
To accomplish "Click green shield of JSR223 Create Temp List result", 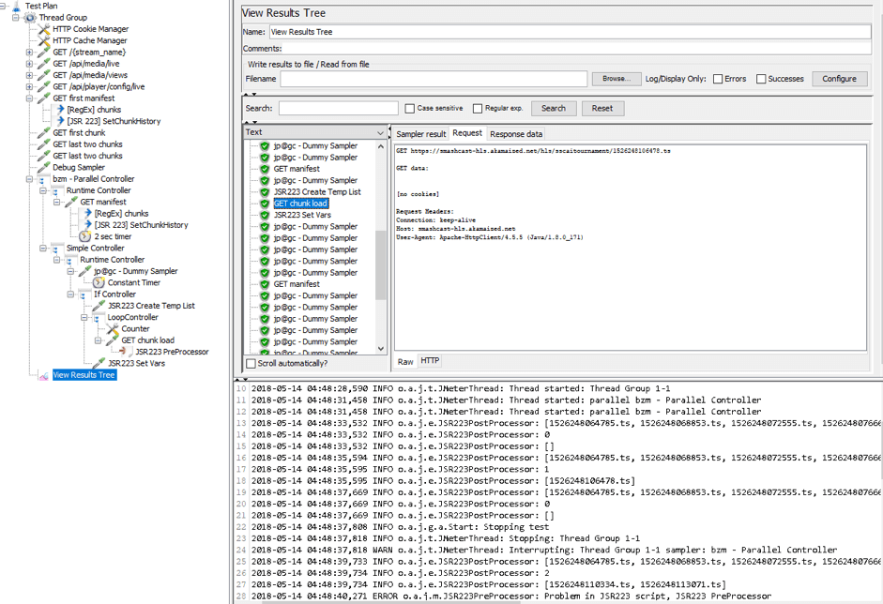I will 265,192.
